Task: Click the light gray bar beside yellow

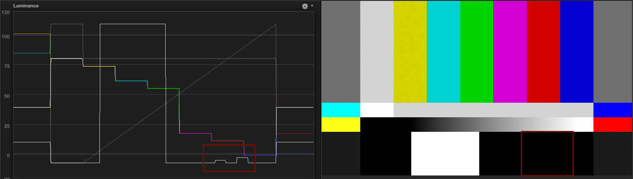Action: point(377,52)
